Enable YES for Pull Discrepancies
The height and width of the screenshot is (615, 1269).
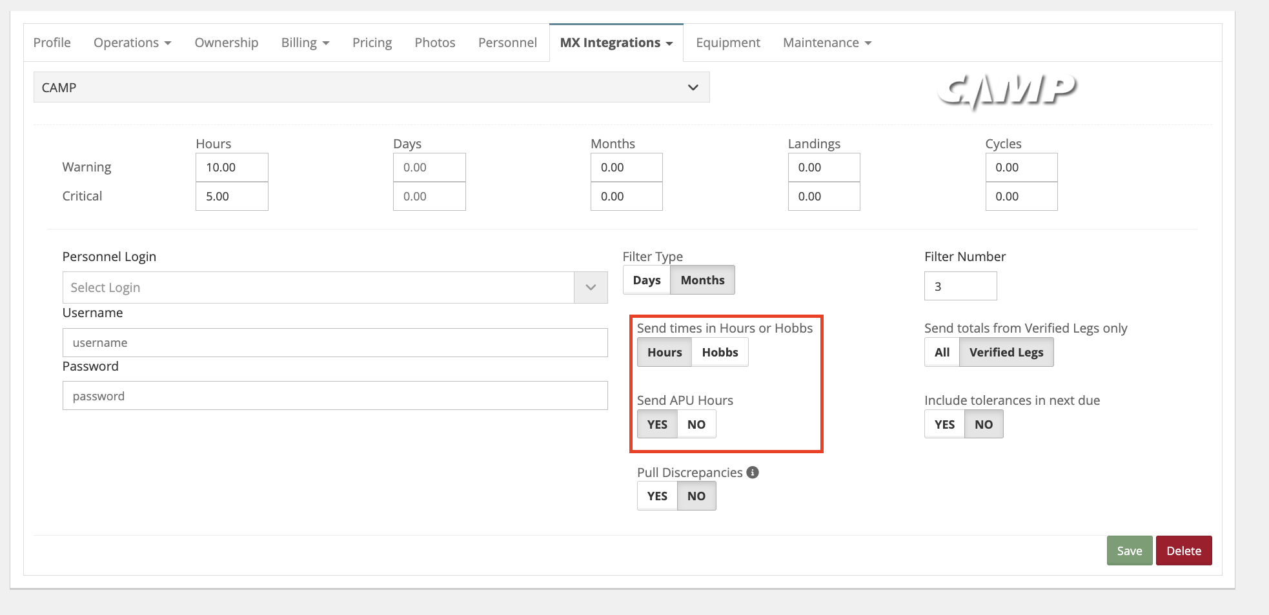coord(657,496)
